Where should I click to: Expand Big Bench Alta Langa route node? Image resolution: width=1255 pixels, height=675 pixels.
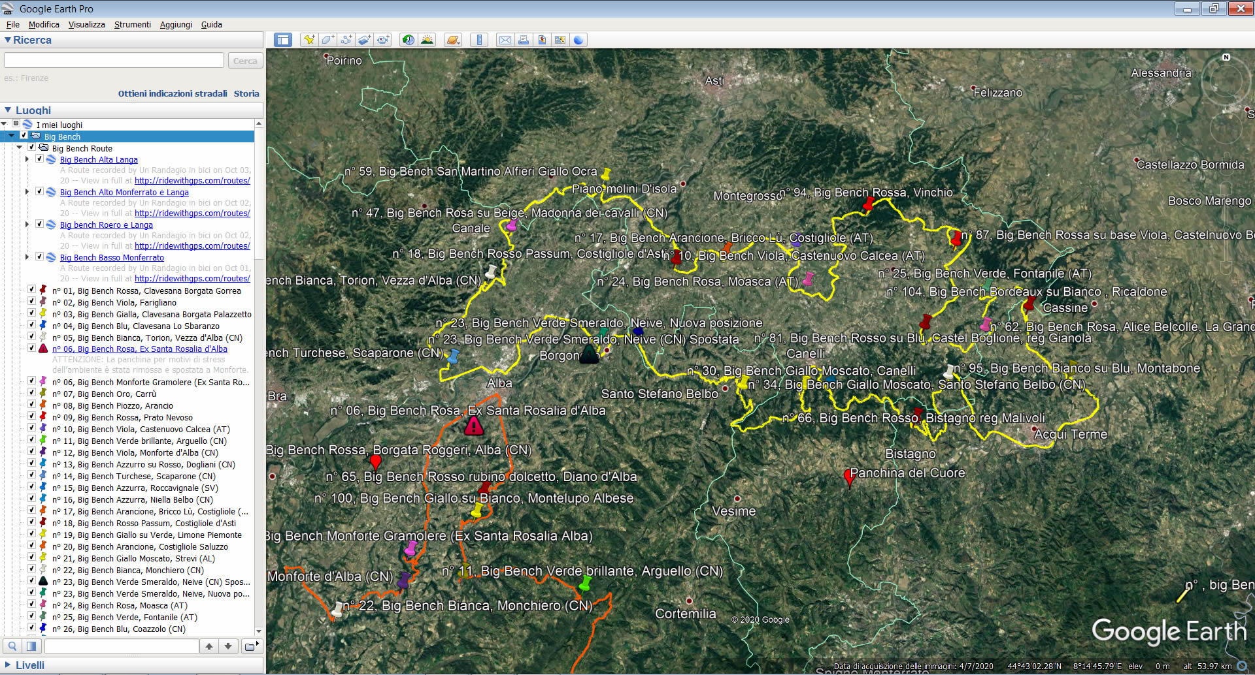27,159
